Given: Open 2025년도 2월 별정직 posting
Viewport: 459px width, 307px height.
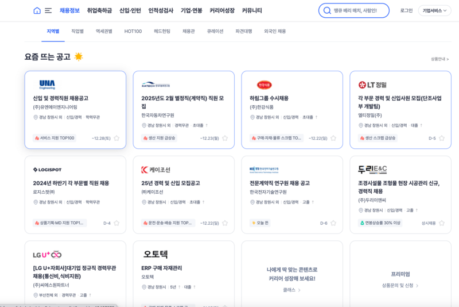Looking at the screenshot, I should coord(182,102).
